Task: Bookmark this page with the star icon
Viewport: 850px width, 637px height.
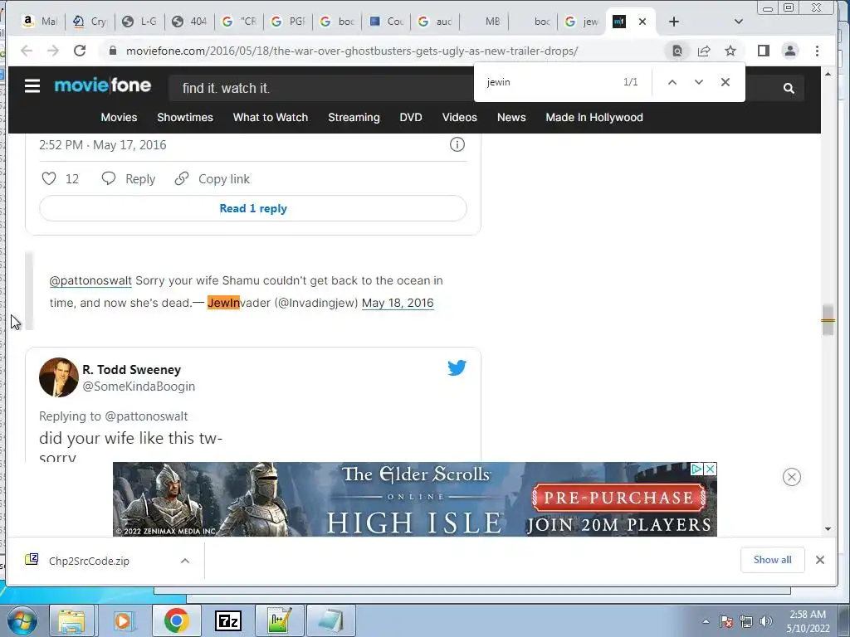Action: coord(730,51)
